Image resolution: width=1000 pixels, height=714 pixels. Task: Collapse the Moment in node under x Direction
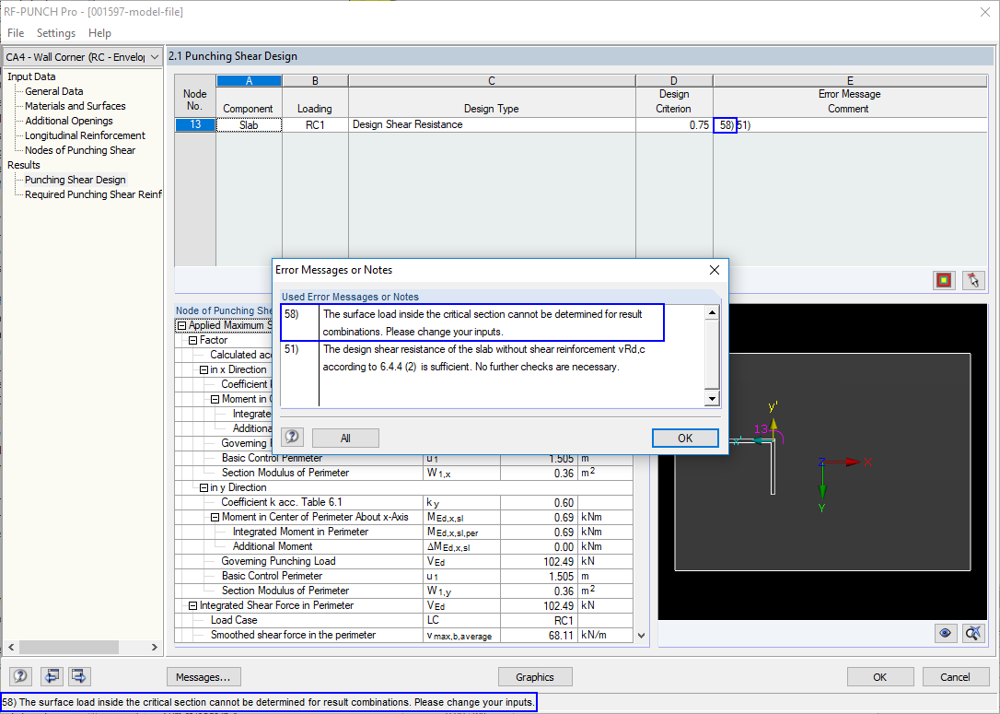(x=215, y=399)
